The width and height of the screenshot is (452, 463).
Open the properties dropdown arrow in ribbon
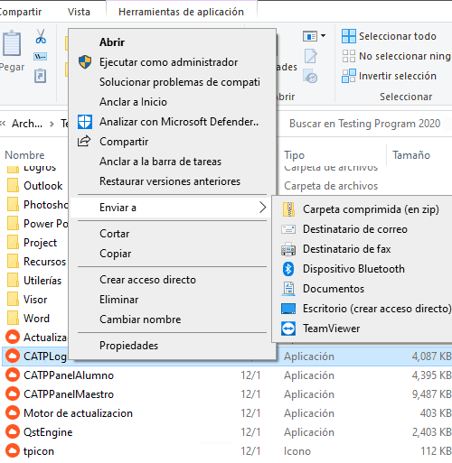pyautogui.click(x=324, y=36)
